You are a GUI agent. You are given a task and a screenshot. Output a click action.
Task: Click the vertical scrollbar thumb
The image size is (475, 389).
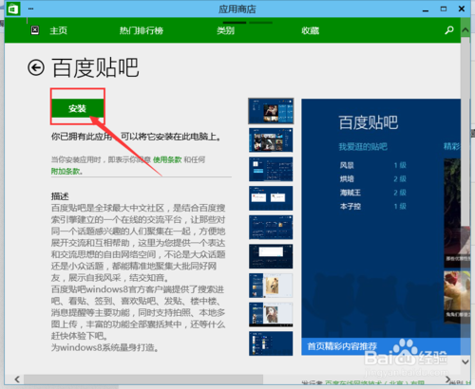click(x=465, y=132)
